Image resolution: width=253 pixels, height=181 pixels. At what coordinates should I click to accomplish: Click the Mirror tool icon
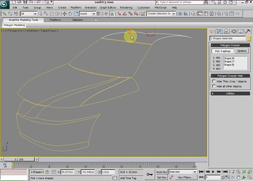[x=180, y=14]
